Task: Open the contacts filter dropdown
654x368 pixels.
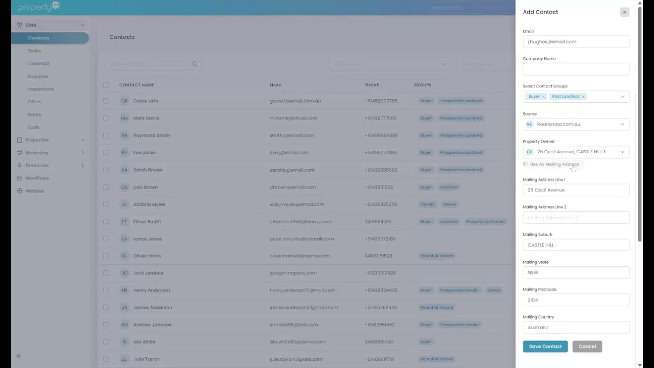Action: point(389,64)
